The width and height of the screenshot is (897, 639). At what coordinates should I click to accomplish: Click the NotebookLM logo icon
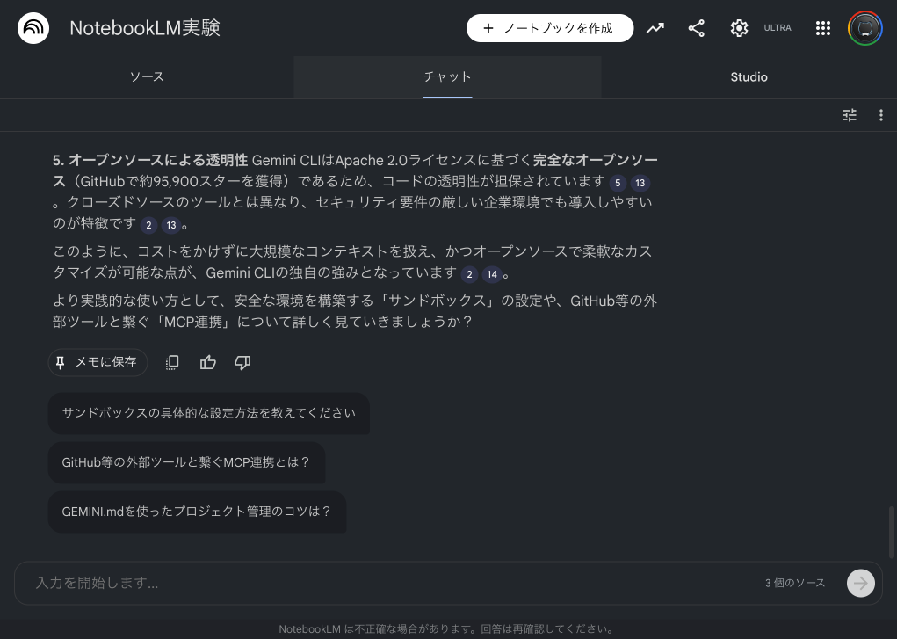coord(33,27)
